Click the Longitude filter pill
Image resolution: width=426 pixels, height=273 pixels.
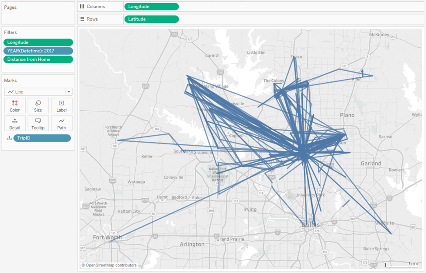tap(38, 42)
